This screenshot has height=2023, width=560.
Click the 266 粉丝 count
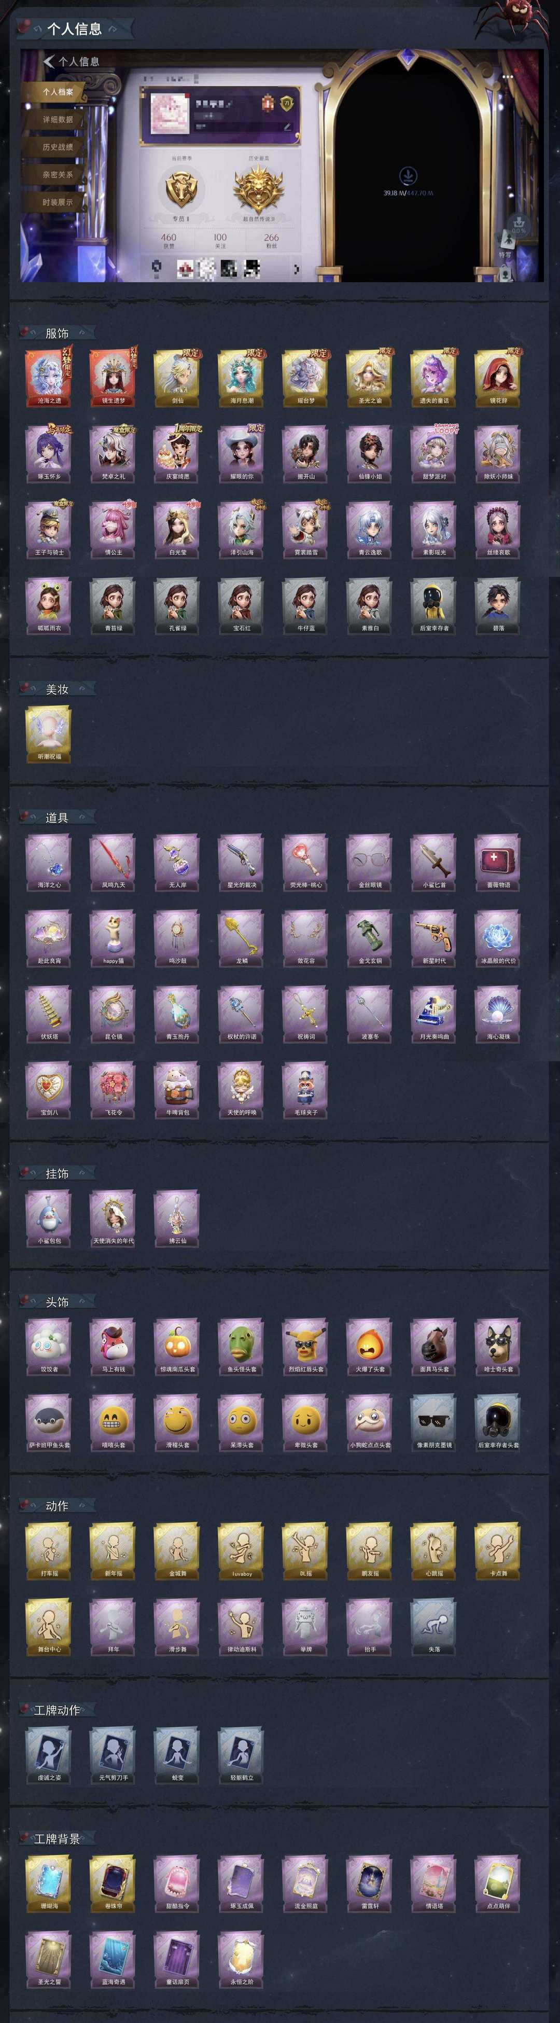(x=271, y=240)
